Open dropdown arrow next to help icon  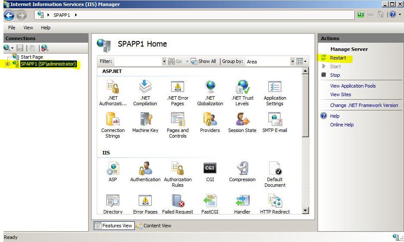(400, 14)
